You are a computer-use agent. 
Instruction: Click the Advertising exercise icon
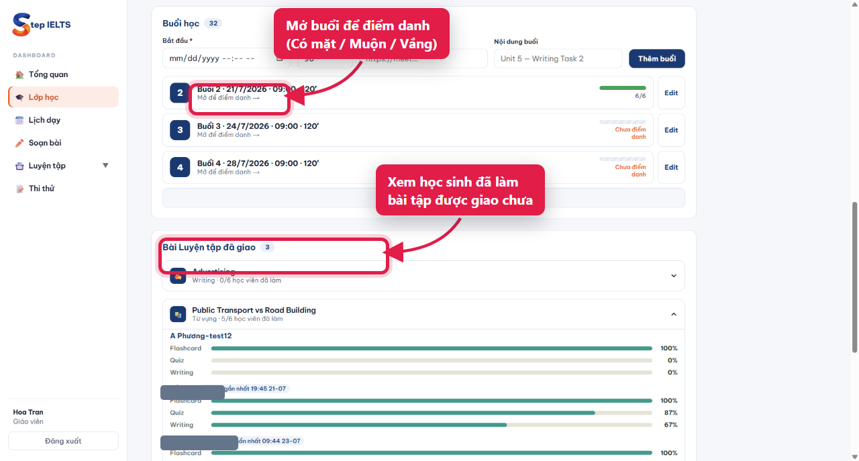point(178,276)
